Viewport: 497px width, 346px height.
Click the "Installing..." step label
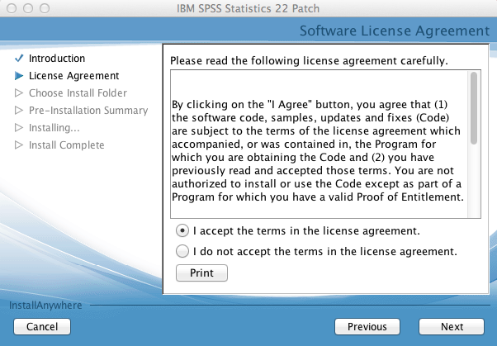coord(54,127)
